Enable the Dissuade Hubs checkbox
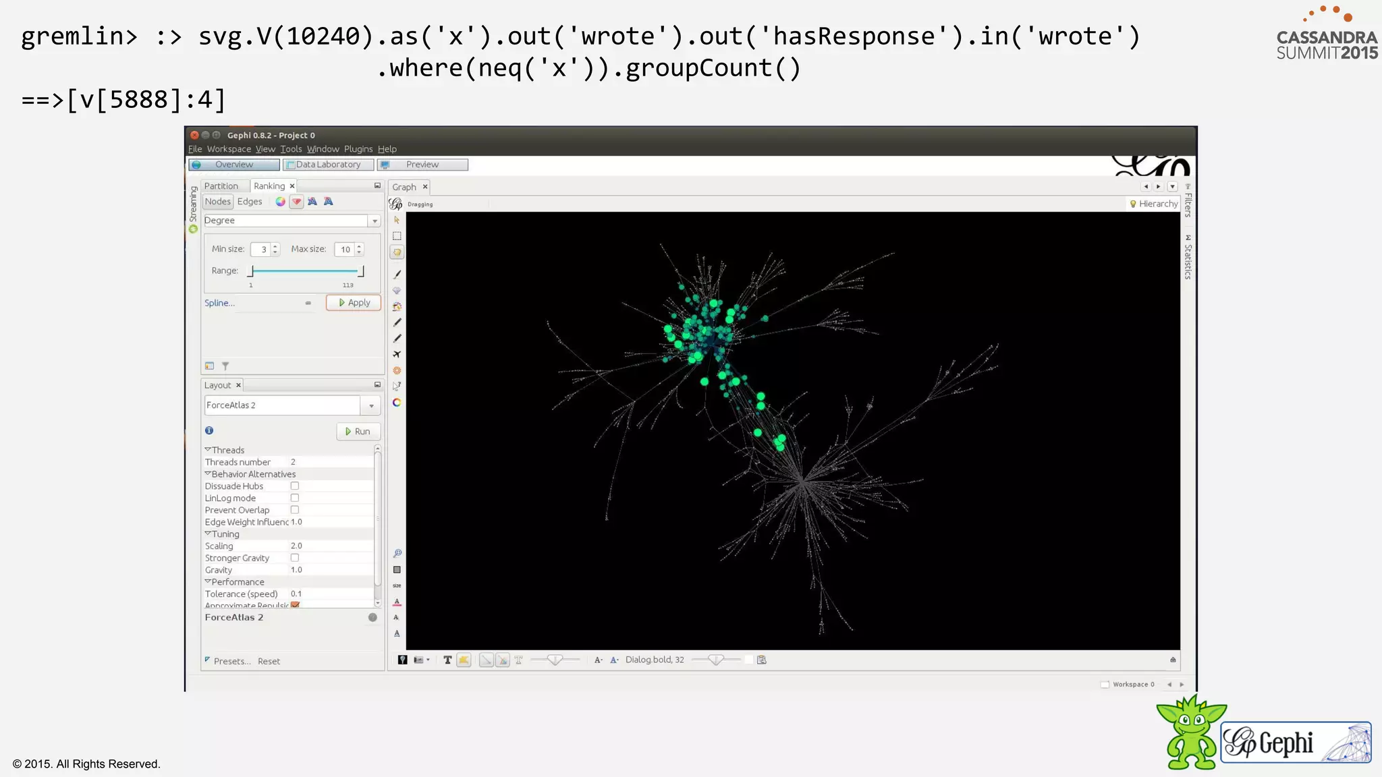 point(295,486)
